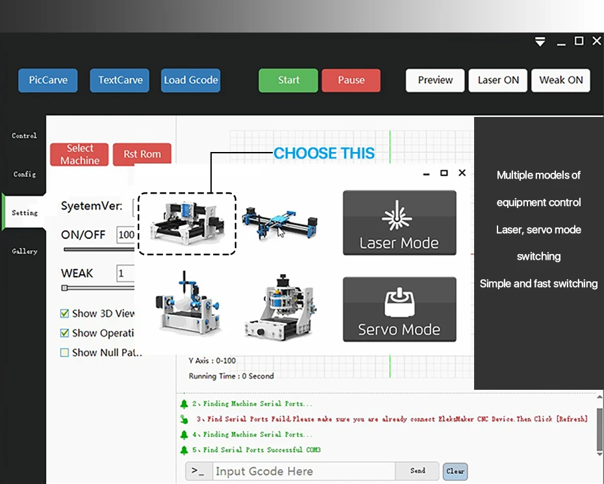
Task: Select the Setting tab in sidebar
Action: click(24, 212)
